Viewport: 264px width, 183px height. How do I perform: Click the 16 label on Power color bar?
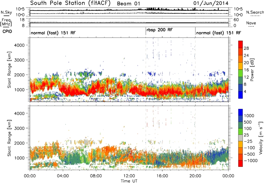pos(246,70)
